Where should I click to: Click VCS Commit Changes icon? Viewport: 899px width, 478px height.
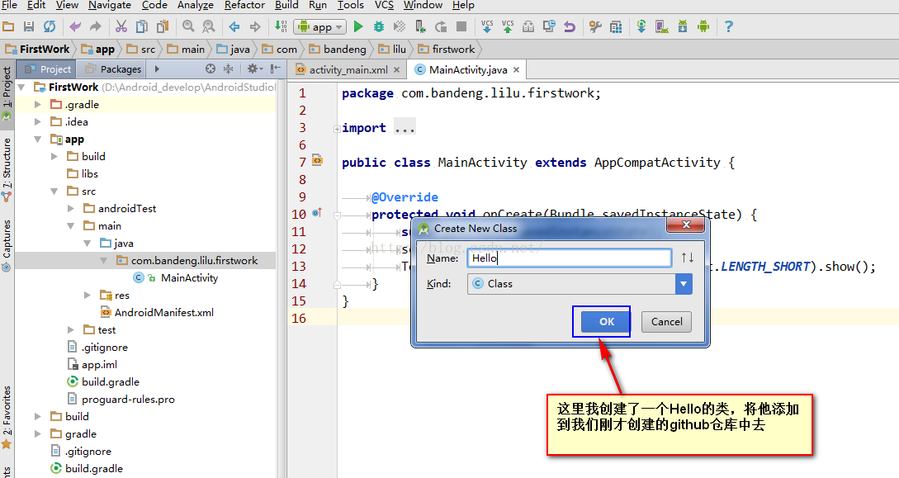point(508,26)
